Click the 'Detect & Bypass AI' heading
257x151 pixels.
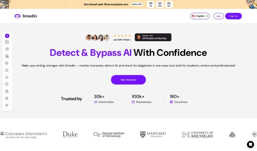click(x=91, y=53)
